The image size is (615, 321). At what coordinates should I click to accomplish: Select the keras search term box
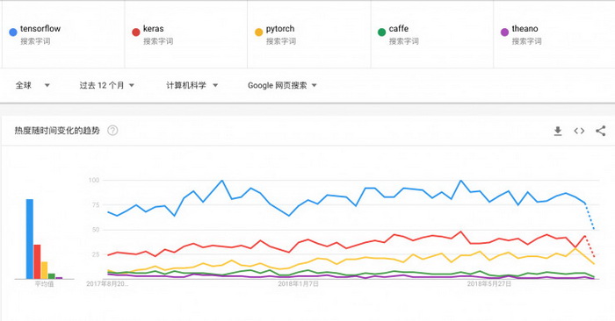186,34
